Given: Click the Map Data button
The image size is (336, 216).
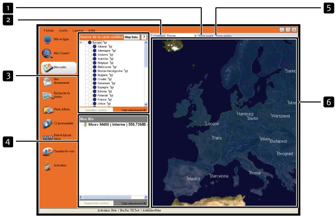Looking at the screenshot, I should (x=132, y=37).
